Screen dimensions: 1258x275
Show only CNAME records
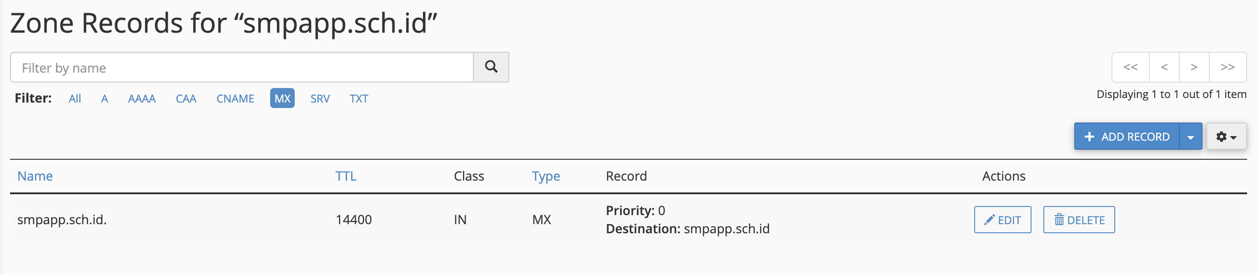pos(236,99)
